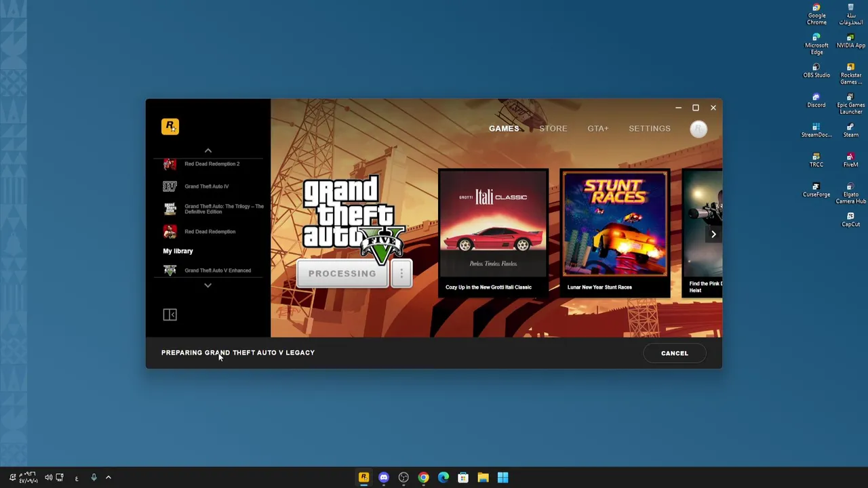Screen dimensions: 868x488
Task: Open NVIDIA App desktop shortcut
Action: coord(850,41)
